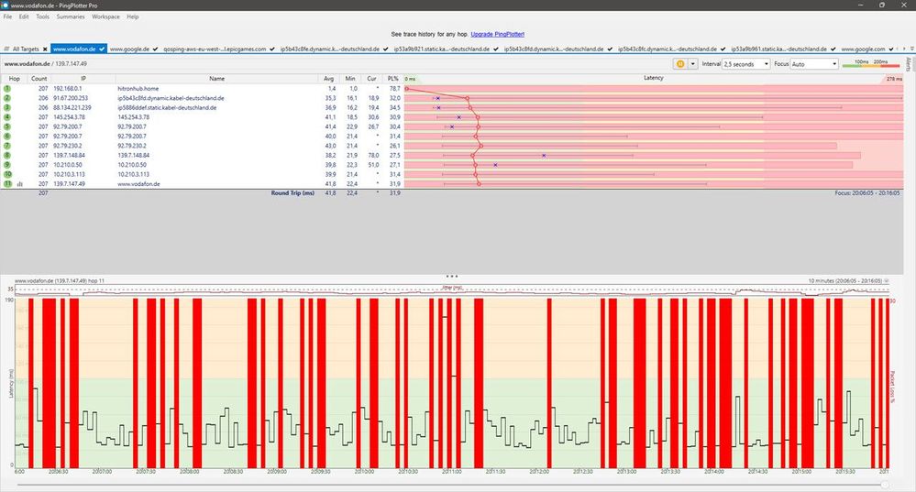Open the Workspace menu
The height and width of the screenshot is (492, 916).
tap(105, 16)
